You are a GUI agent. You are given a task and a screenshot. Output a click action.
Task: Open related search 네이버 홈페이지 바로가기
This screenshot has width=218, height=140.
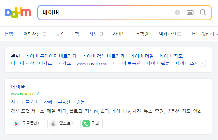pyautogui.click(x=51, y=56)
